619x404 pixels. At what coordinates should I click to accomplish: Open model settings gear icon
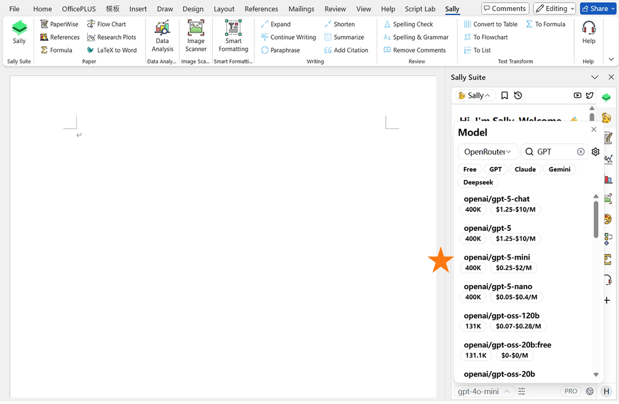(x=595, y=151)
